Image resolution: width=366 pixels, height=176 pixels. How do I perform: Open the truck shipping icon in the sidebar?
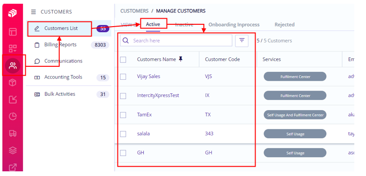[x=13, y=133]
